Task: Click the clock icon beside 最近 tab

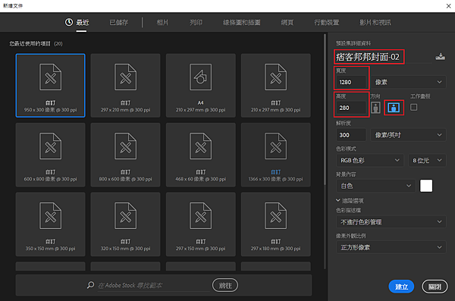Action: pyautogui.click(x=69, y=22)
